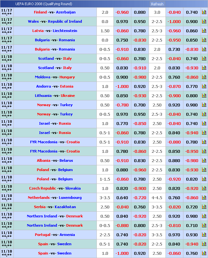Screen dimensions: 208x258
Task: Click the Albania vs Belarus match name
Action: pyautogui.click(x=55, y=161)
